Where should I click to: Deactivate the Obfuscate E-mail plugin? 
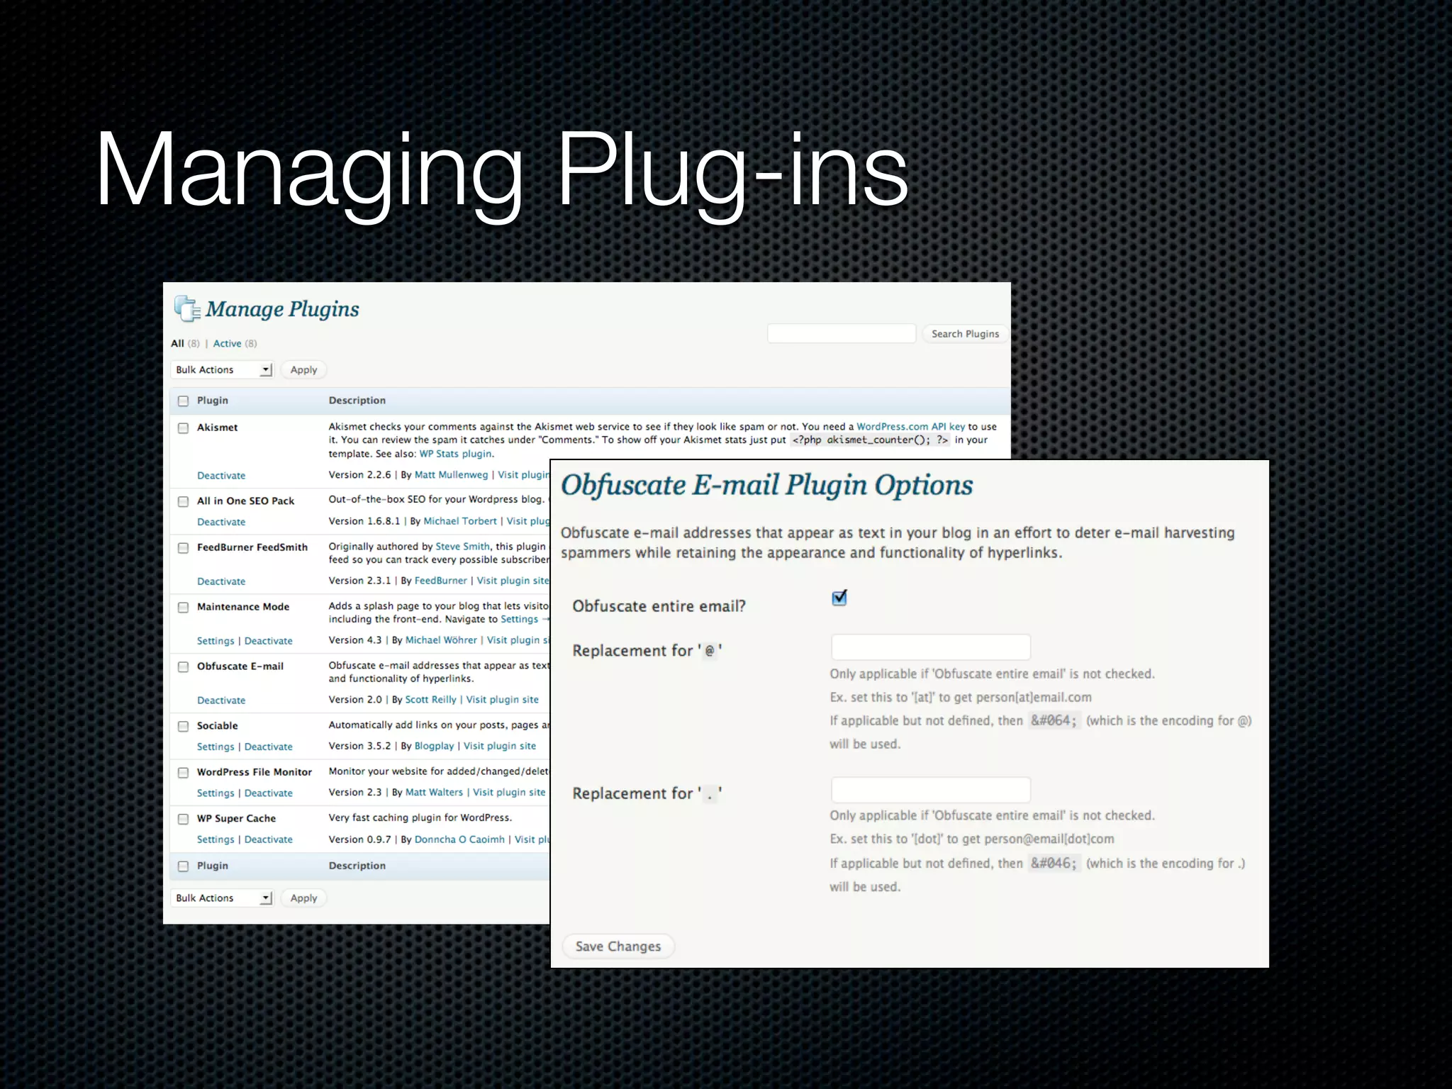point(221,700)
